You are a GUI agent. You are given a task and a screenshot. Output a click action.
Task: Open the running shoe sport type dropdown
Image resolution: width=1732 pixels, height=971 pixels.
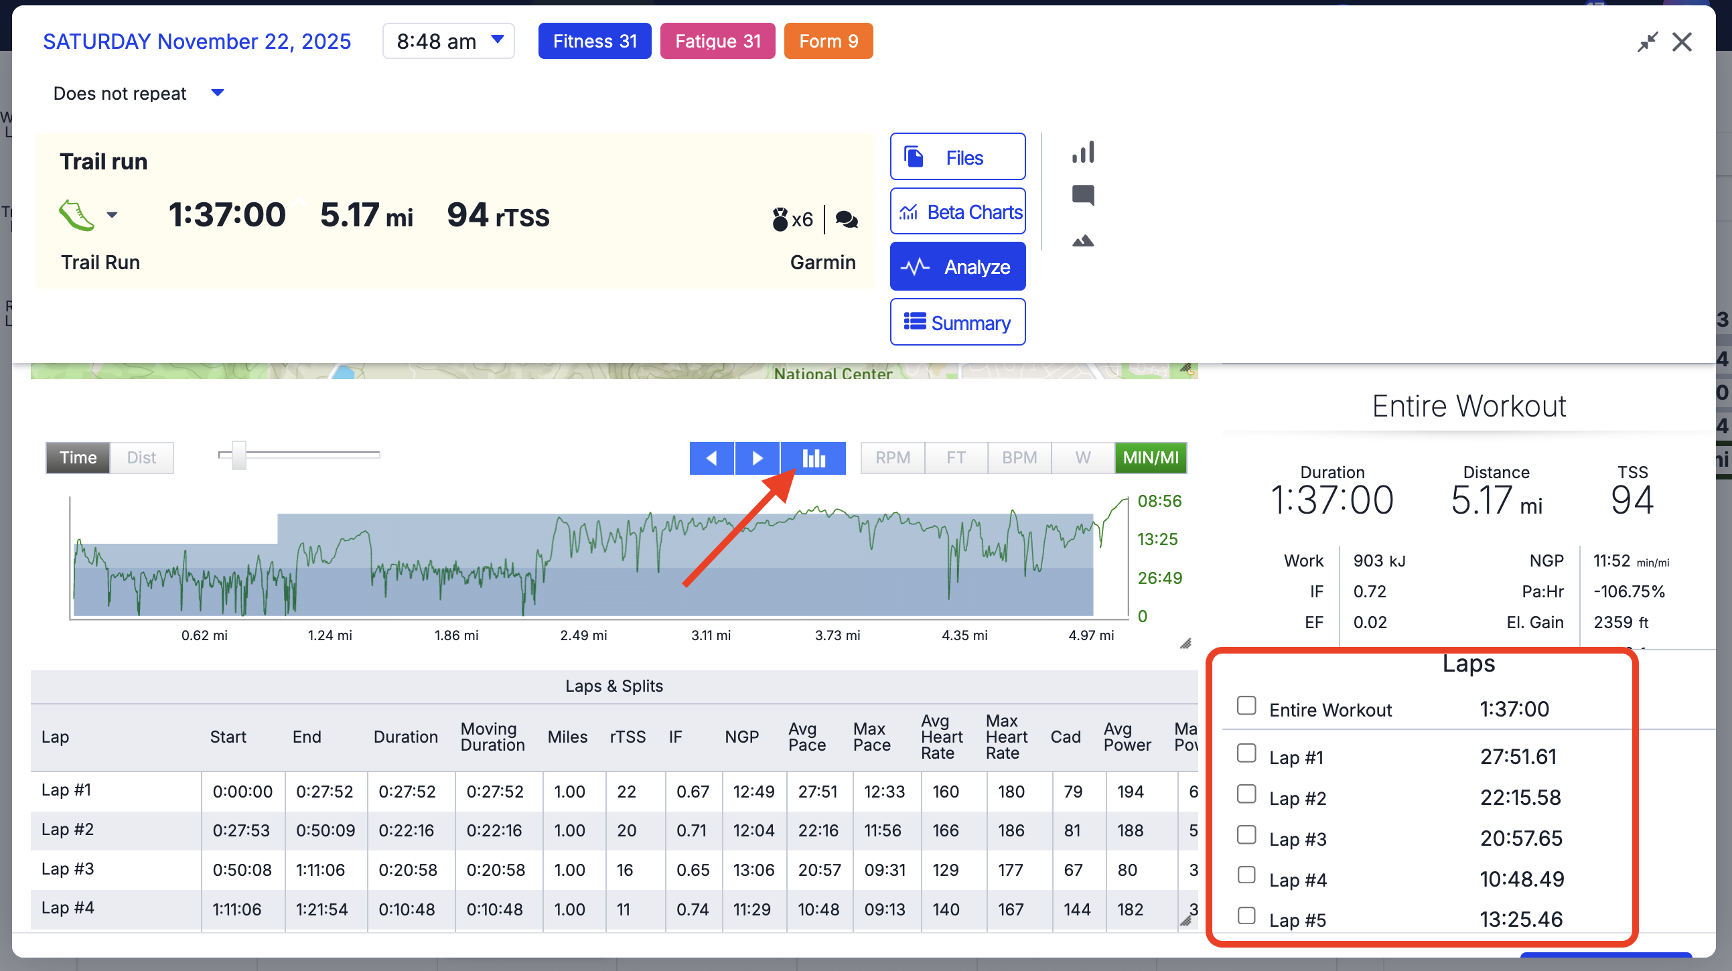click(x=112, y=215)
